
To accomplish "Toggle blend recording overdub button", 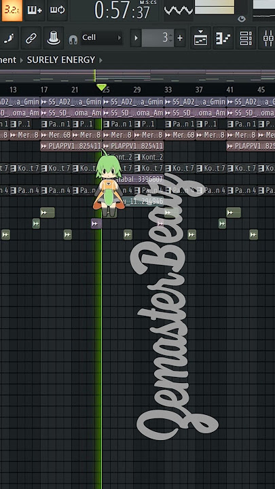I will 35,10.
